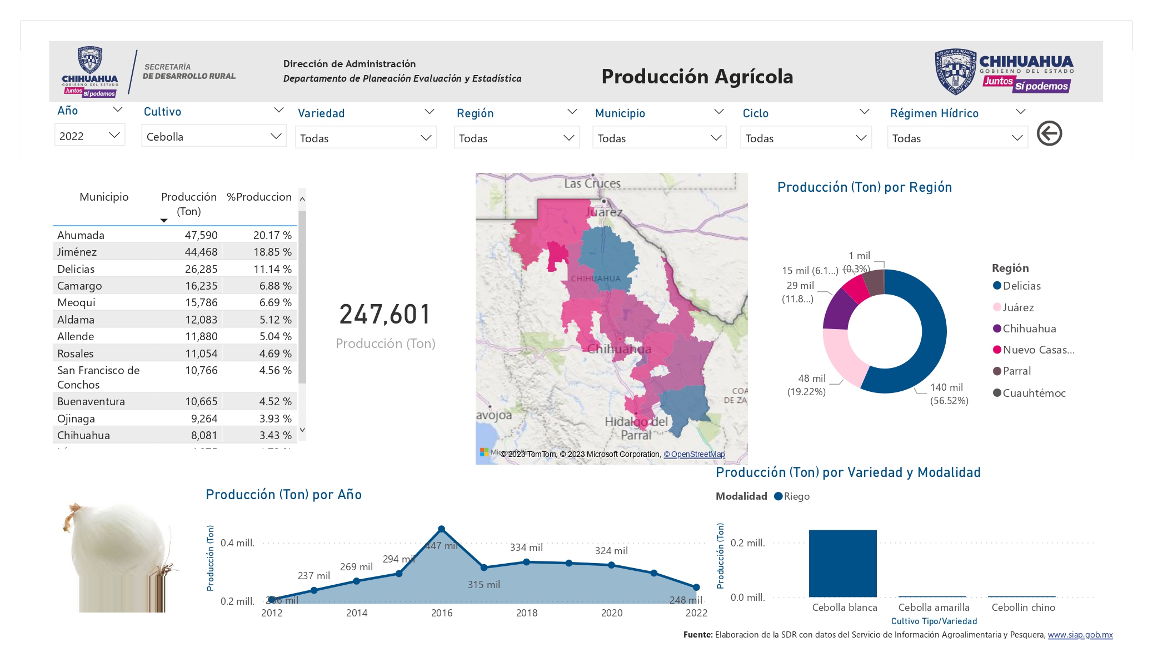Image resolution: width=1153 pixels, height=667 pixels.
Task: Open the OpenStreetMap attribution link
Action: click(694, 454)
